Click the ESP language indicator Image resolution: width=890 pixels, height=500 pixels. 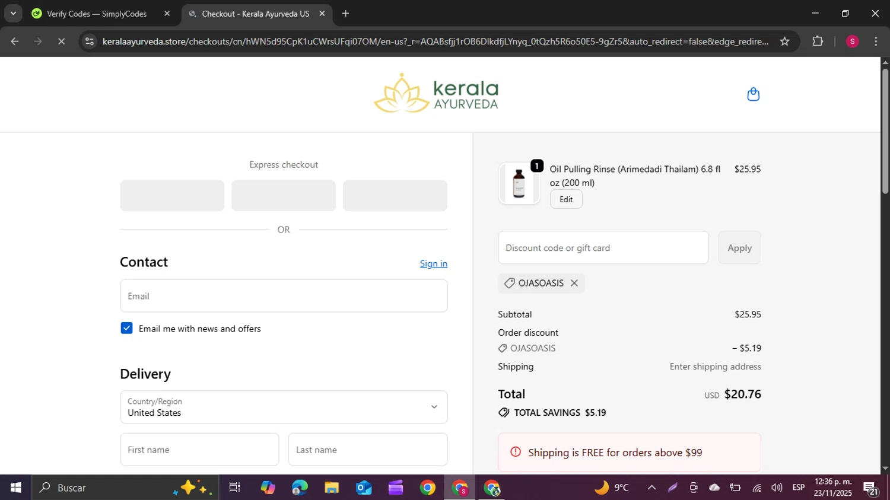(799, 488)
